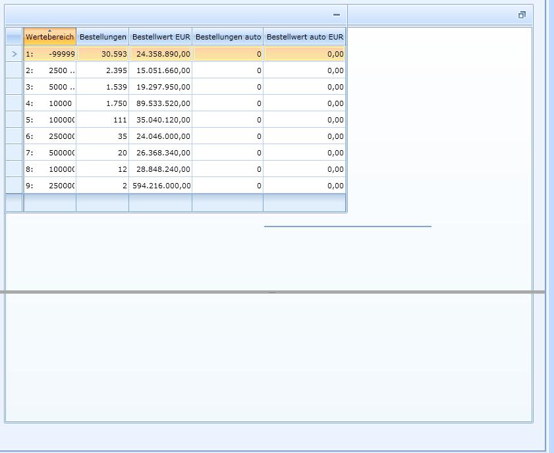Viewport: 554px width, 453px height.
Task: Select the Bestellungen cell 111
Action: (103, 120)
